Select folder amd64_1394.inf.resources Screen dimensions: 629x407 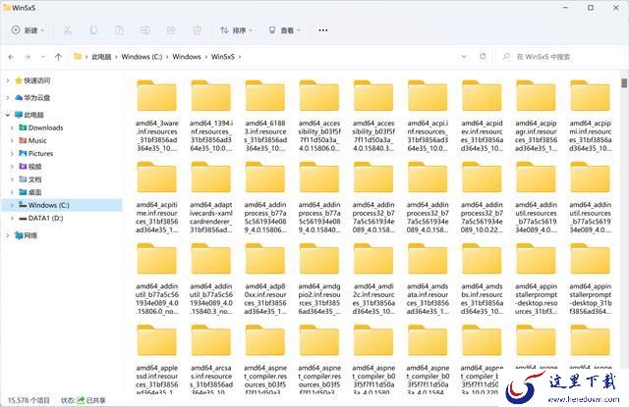point(211,116)
